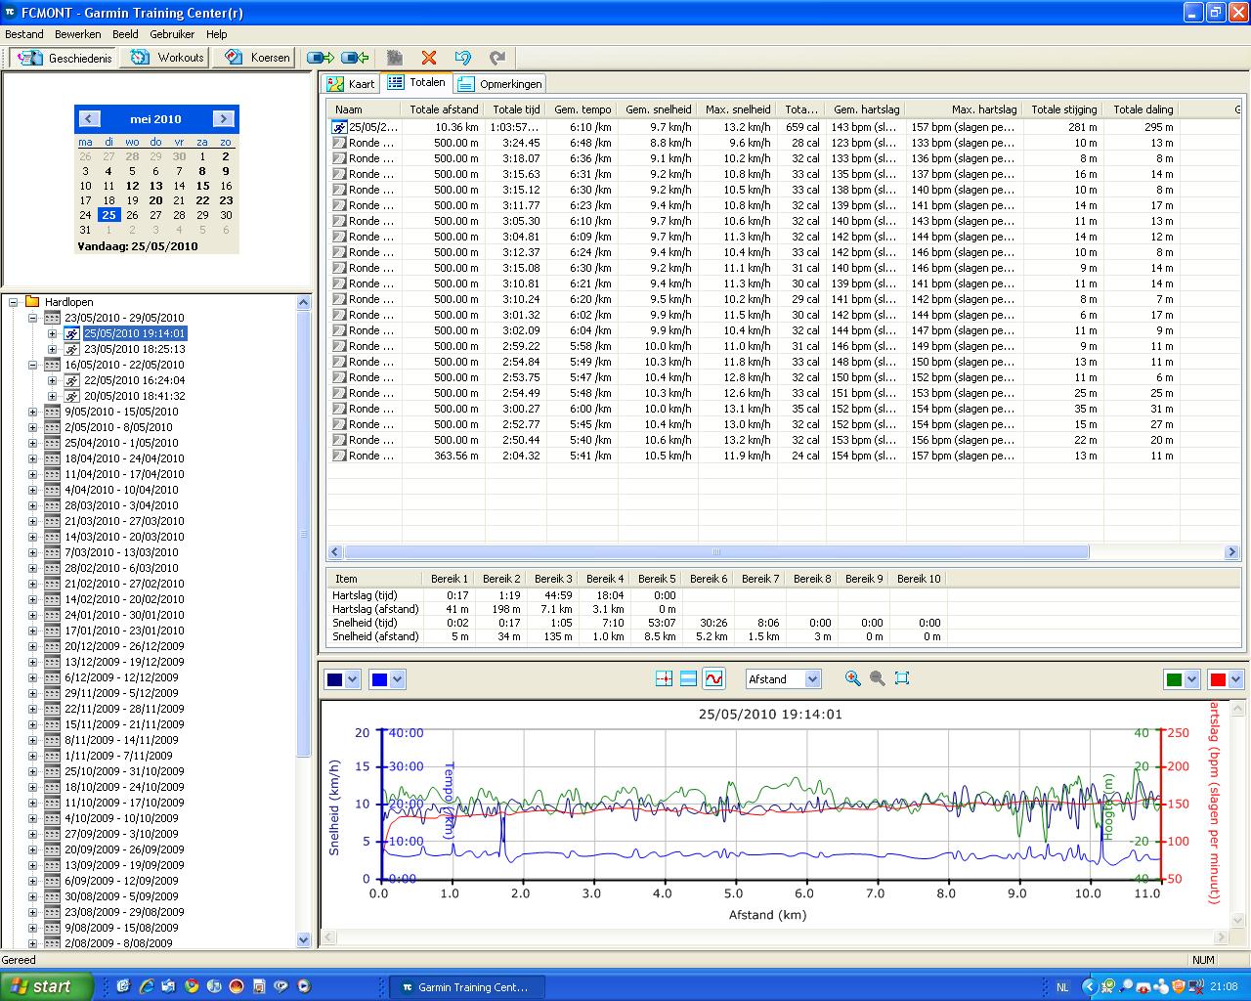Expand the week 2/05/2010 - 8/05/2010
1251x1001 pixels.
[x=32, y=427]
